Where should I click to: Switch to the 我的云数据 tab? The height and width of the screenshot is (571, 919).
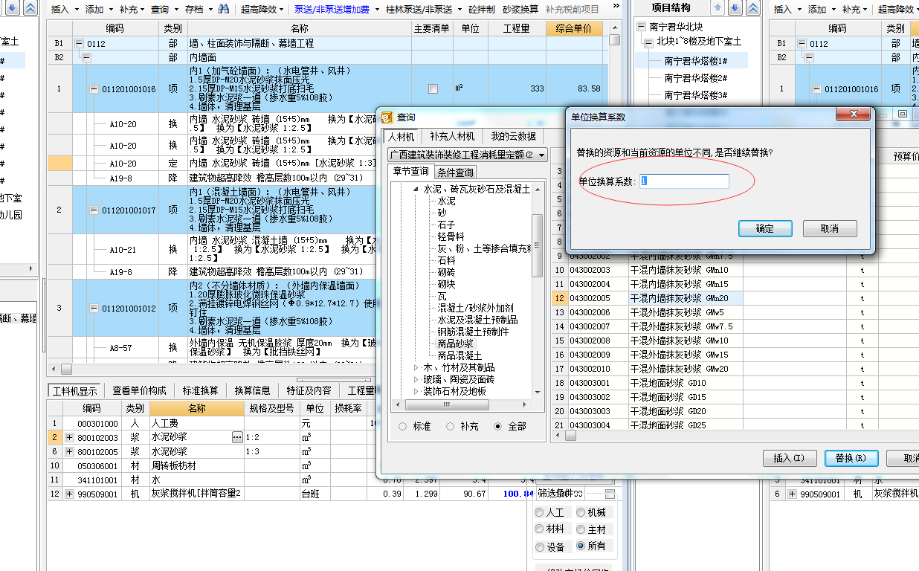click(x=513, y=137)
